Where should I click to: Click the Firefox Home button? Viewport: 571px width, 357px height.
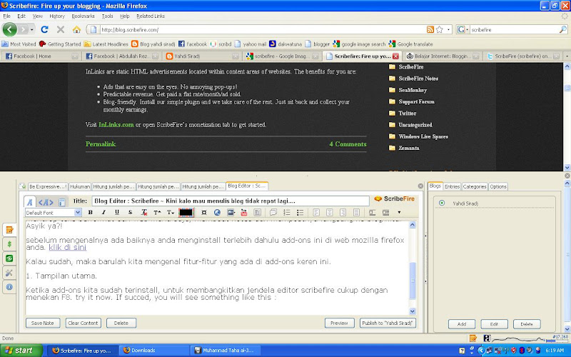click(76, 29)
